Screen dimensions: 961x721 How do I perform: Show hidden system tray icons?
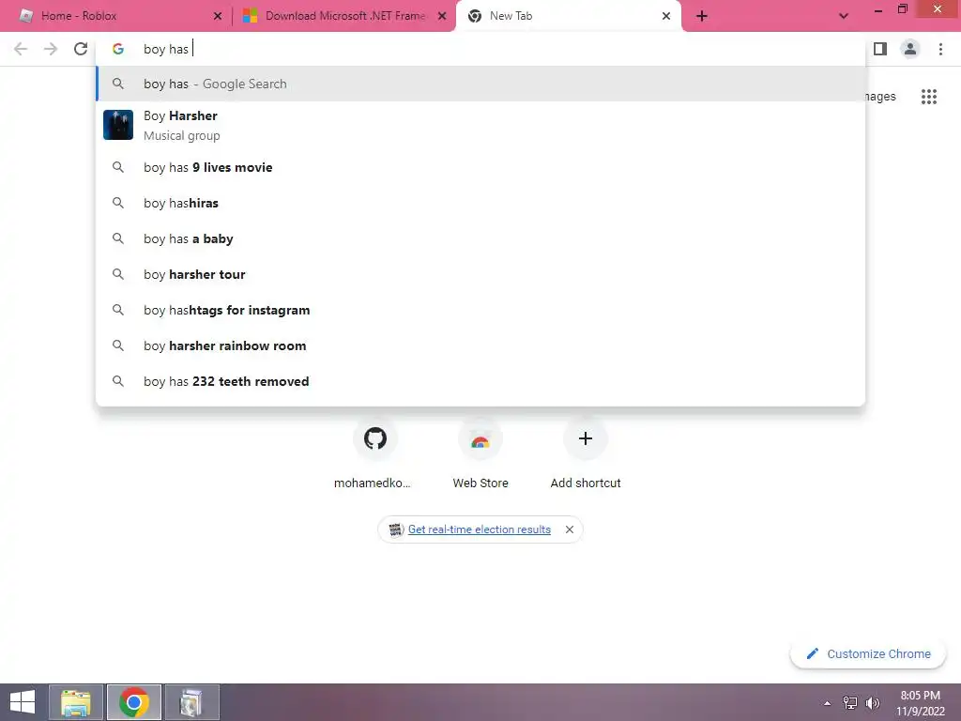(828, 703)
